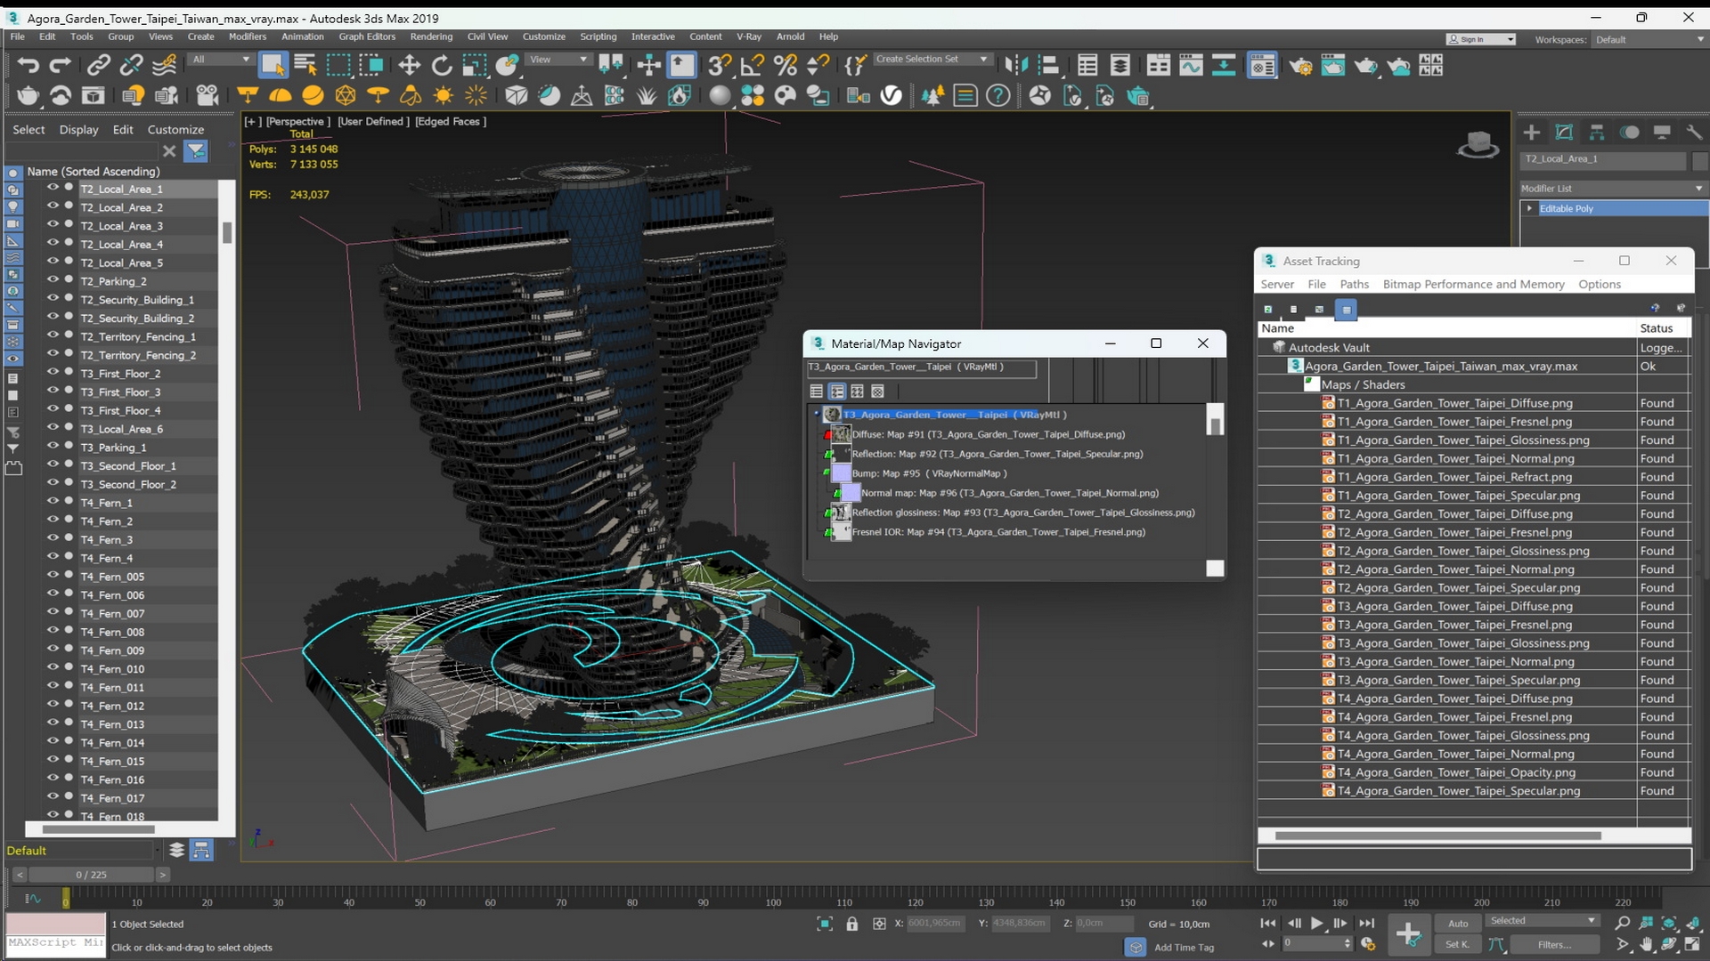Choose the Select Object tool
This screenshot has height=961, width=1710.
click(x=273, y=65)
